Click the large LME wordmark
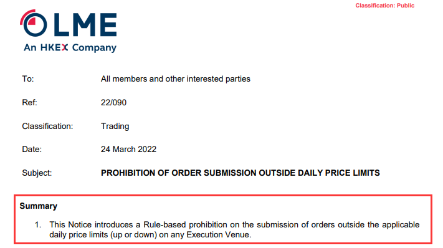Viewport: 443px width, 248px height. point(85,24)
